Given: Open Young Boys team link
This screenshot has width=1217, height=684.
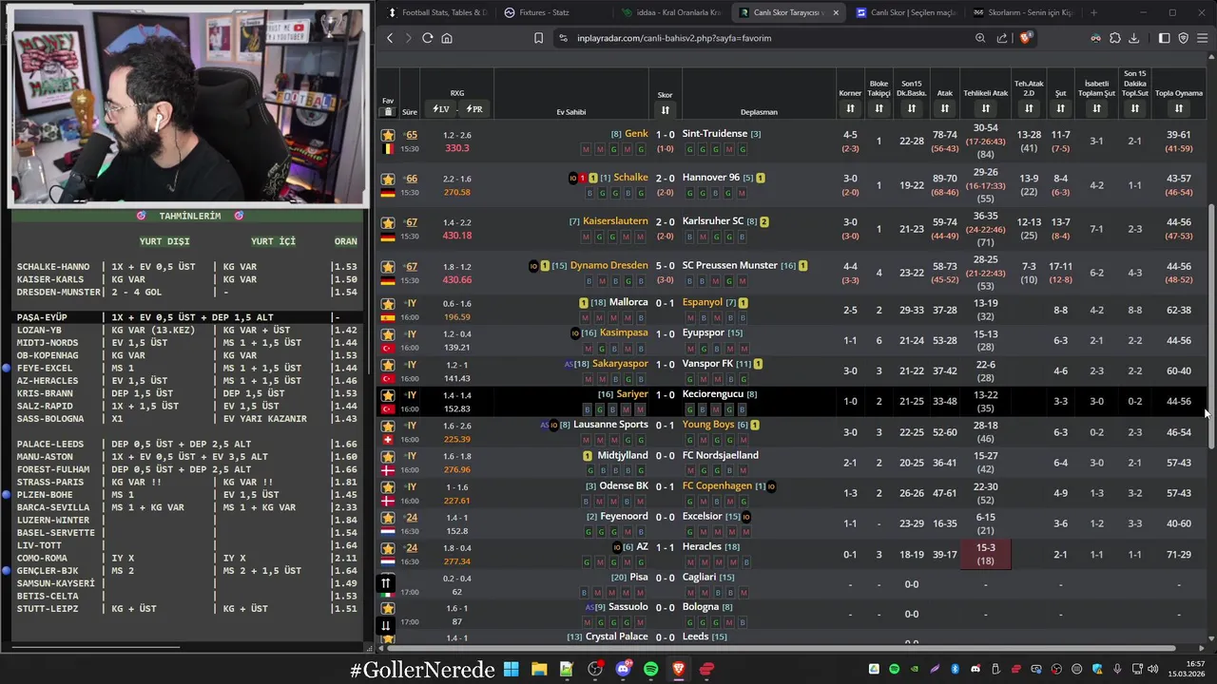Looking at the screenshot, I should pos(708,424).
